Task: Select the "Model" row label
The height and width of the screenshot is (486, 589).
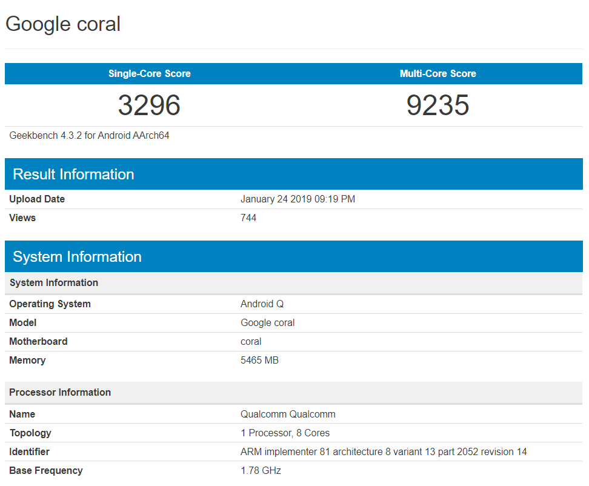Action: pos(23,322)
